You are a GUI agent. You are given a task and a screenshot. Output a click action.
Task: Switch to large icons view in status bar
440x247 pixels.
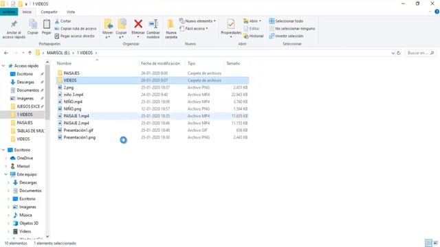tap(436, 243)
